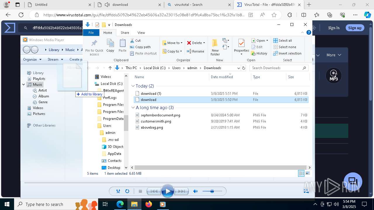Image resolution: width=374 pixels, height=210 pixels.
Task: Click Up one level arrow in Explorer
Action: coord(110,68)
